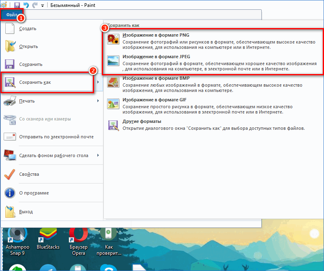Click the Paint app icon in title bar
This screenshot has width=324, height=271.
tap(4, 5)
